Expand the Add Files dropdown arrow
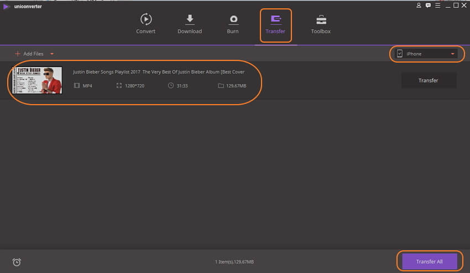The width and height of the screenshot is (470, 273). pyautogui.click(x=52, y=54)
